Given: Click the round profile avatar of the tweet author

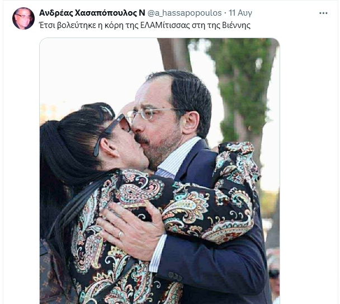Looking at the screenshot, I should click(23, 18).
